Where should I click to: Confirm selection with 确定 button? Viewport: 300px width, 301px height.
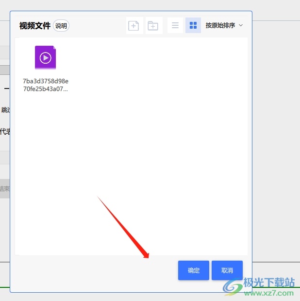[x=193, y=270]
